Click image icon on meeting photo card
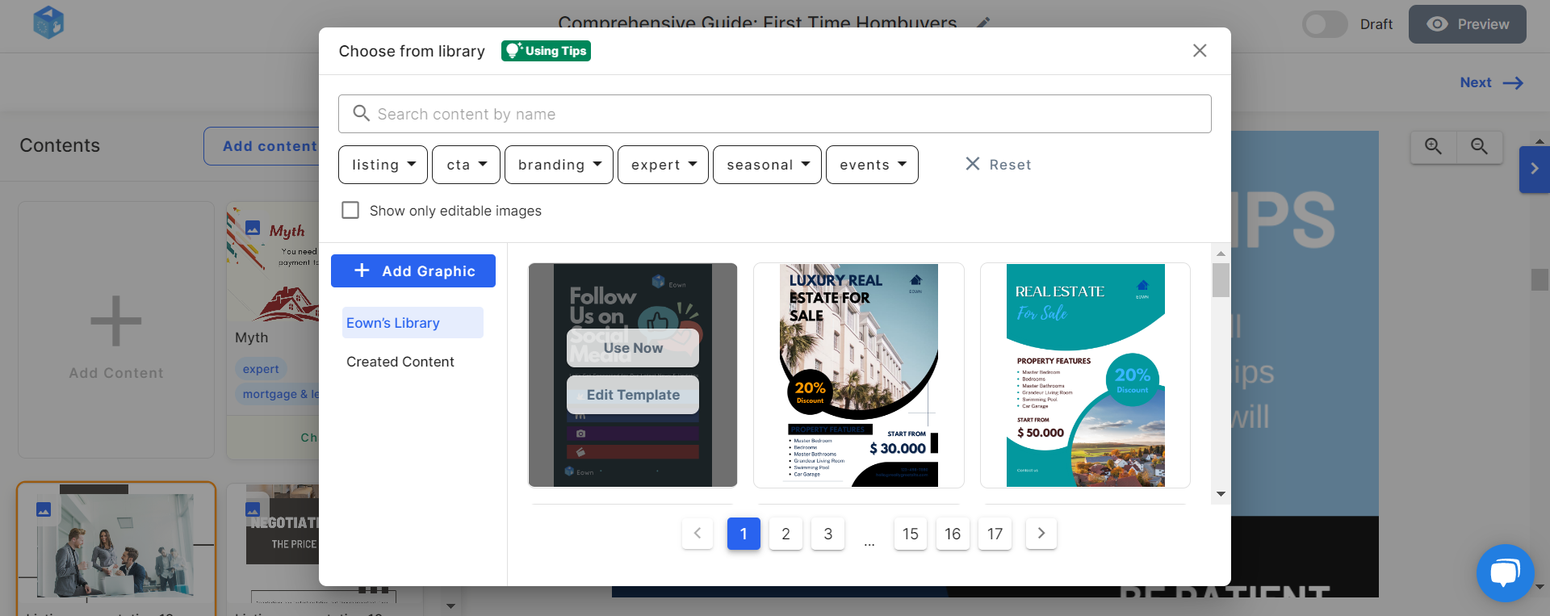This screenshot has width=1550, height=616. [x=44, y=509]
